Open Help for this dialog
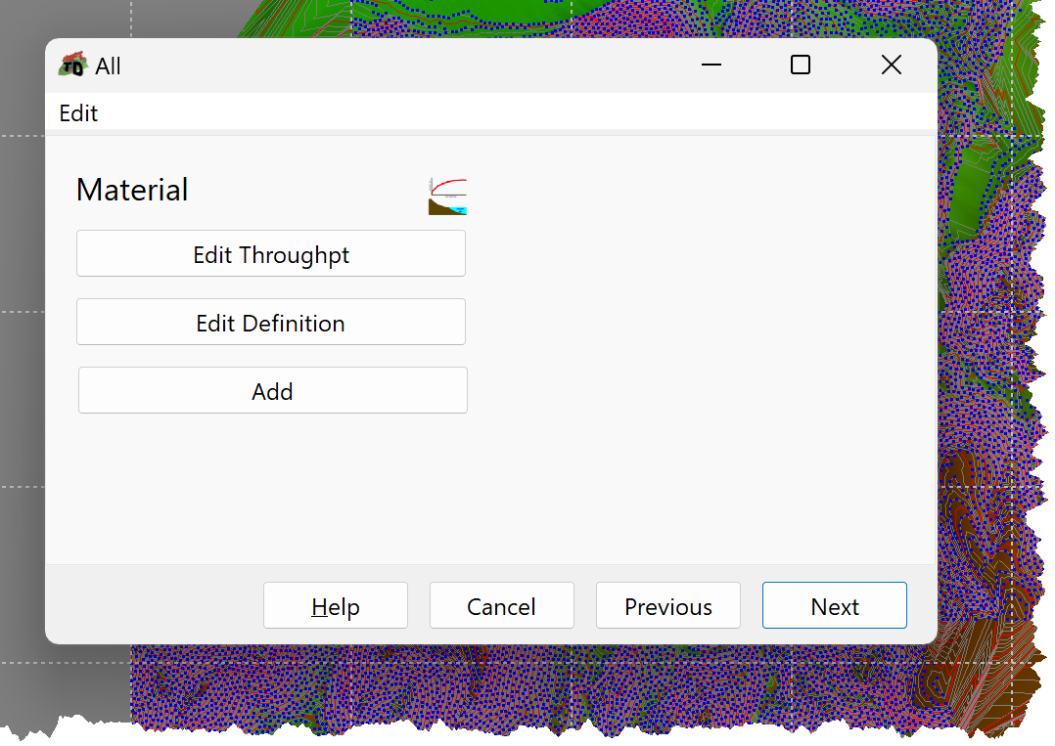Screen dimensions: 1055x746 [x=336, y=605]
